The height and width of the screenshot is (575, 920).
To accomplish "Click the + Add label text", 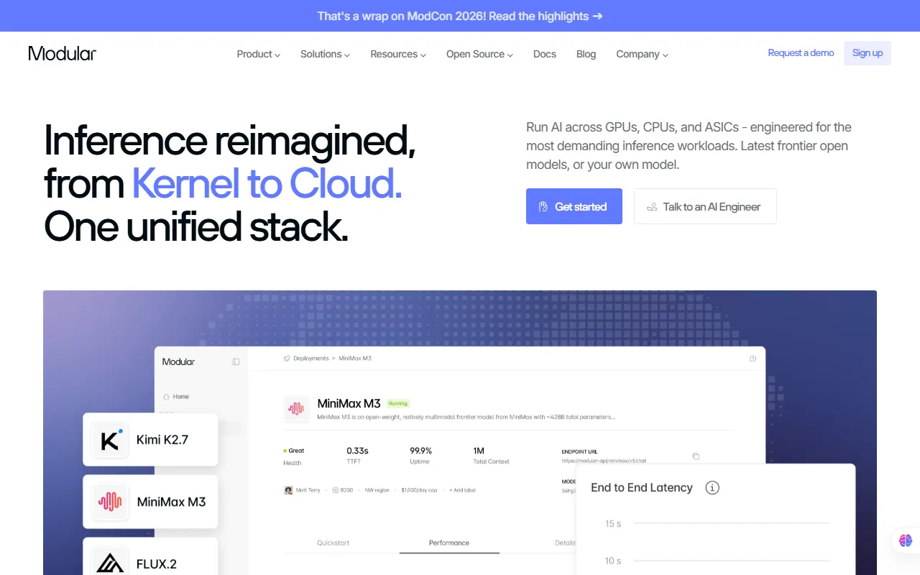I will click(x=462, y=490).
